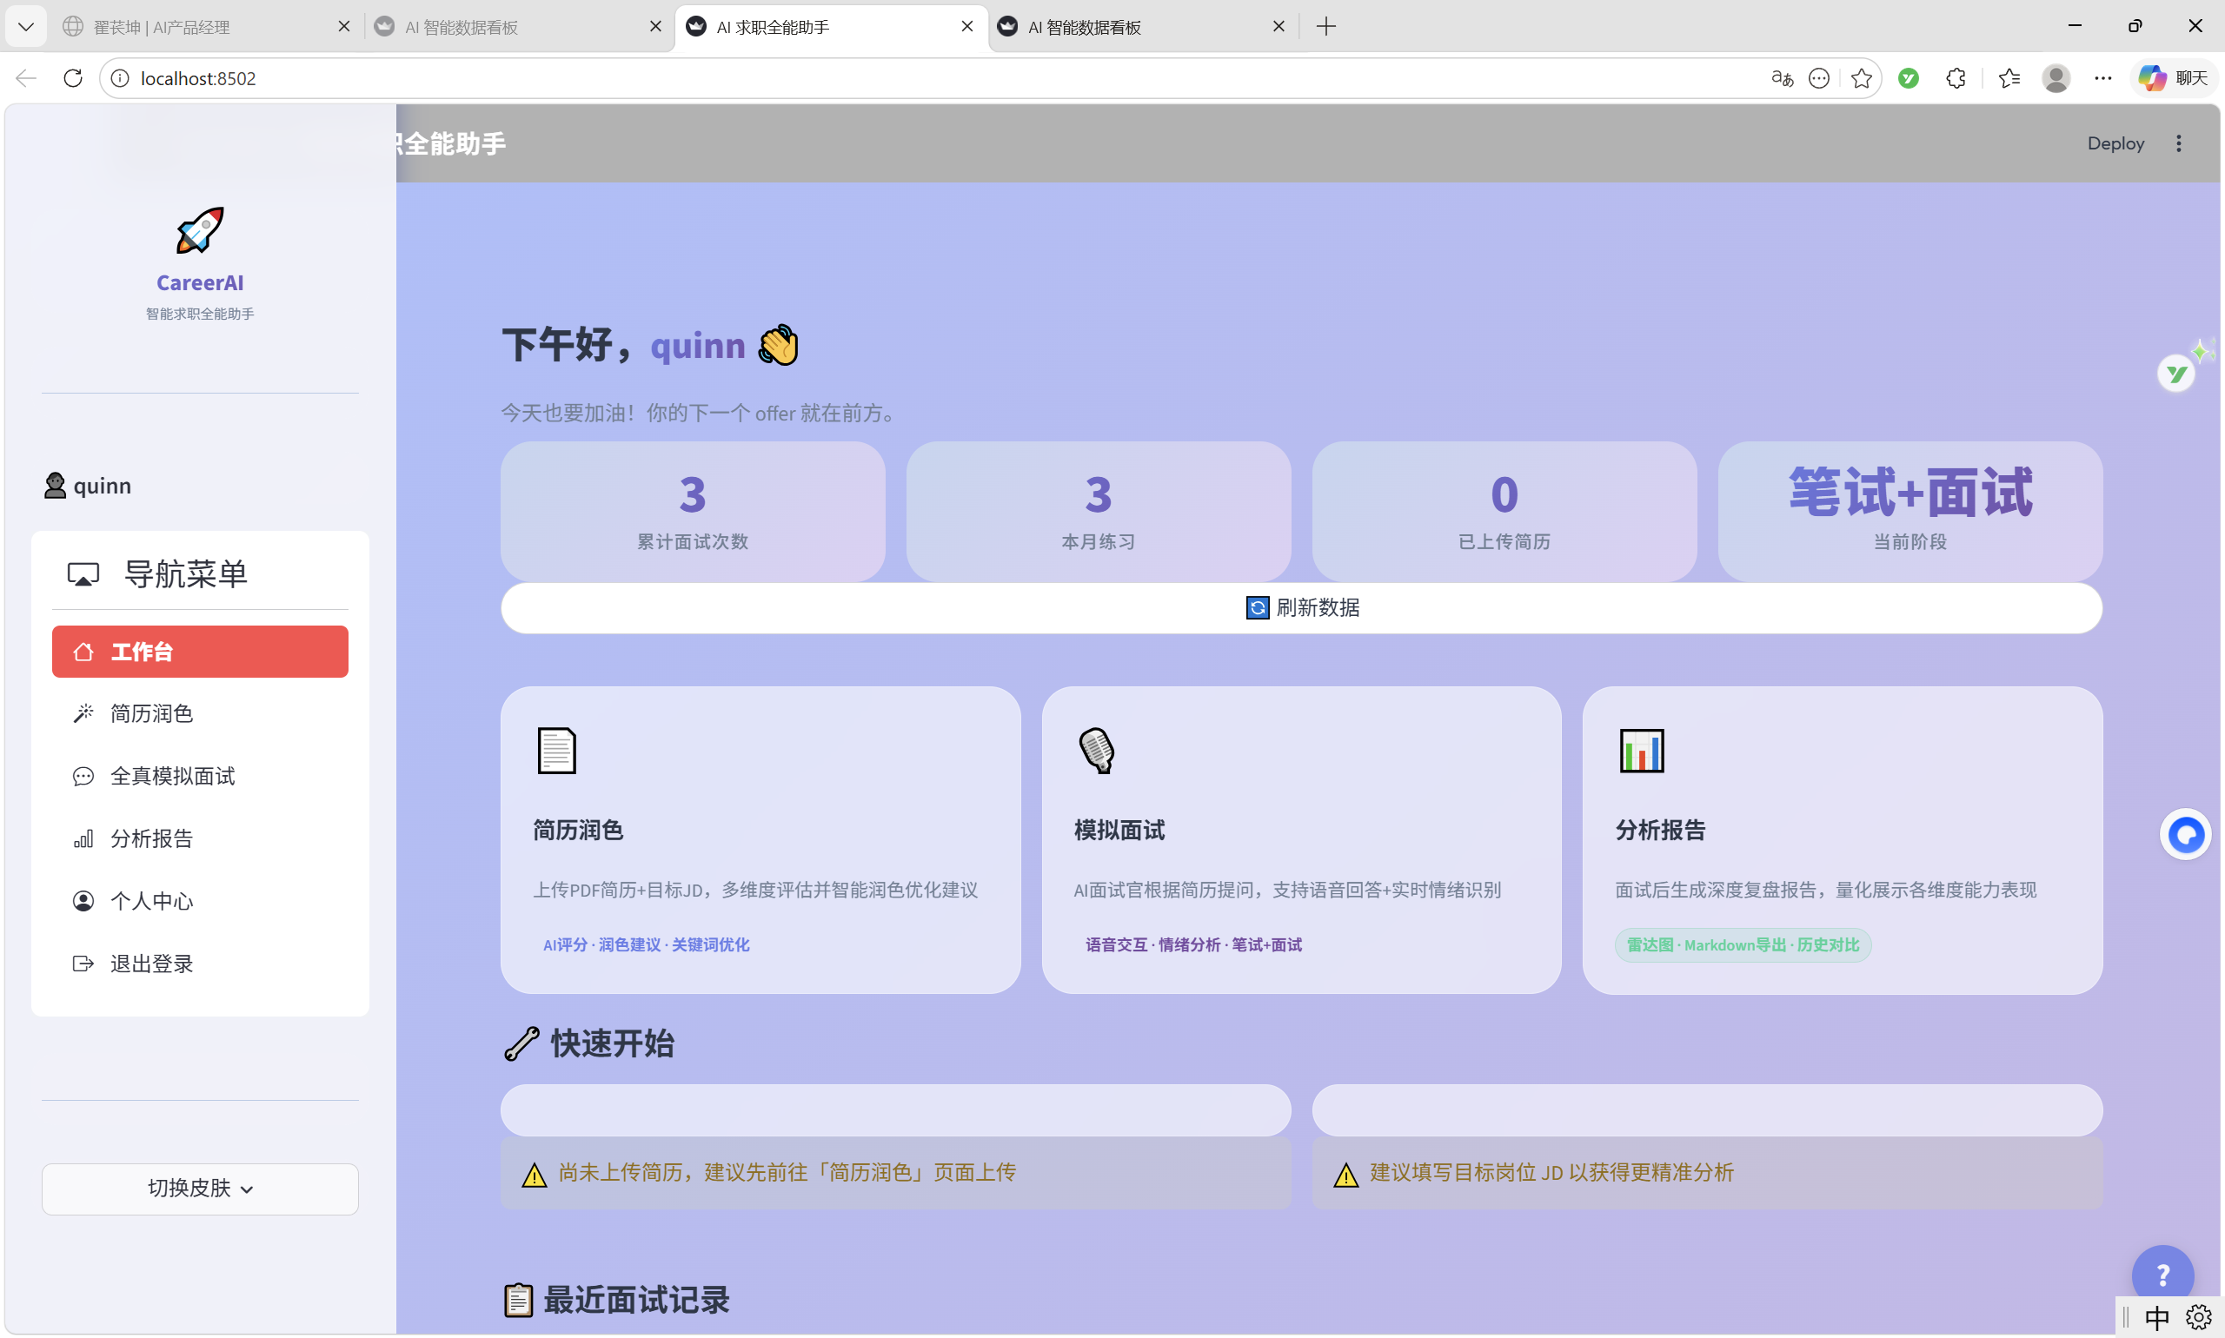Click the chart icon on the 分析报告 card

tap(1642, 750)
